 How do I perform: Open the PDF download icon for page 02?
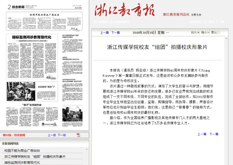[78, 135]
